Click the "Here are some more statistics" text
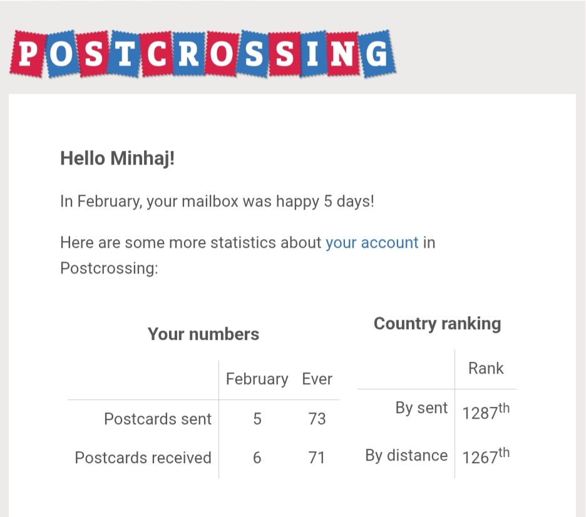The width and height of the screenshot is (586, 517). 190,243
